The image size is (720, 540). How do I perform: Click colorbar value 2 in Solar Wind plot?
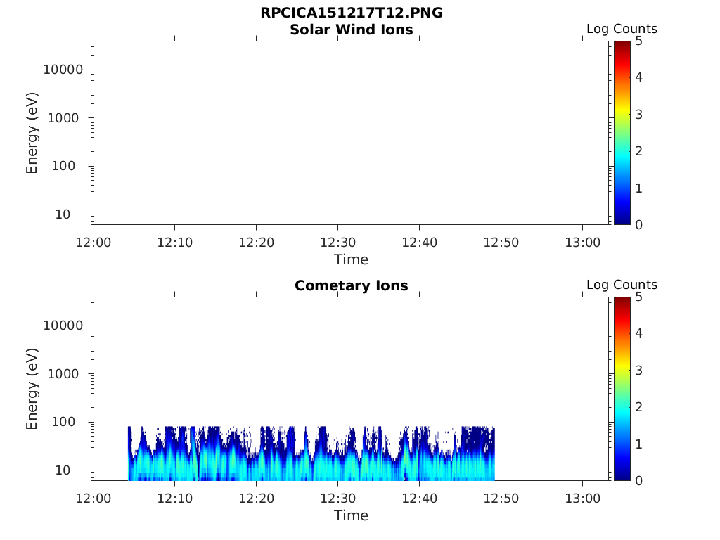pos(638,150)
